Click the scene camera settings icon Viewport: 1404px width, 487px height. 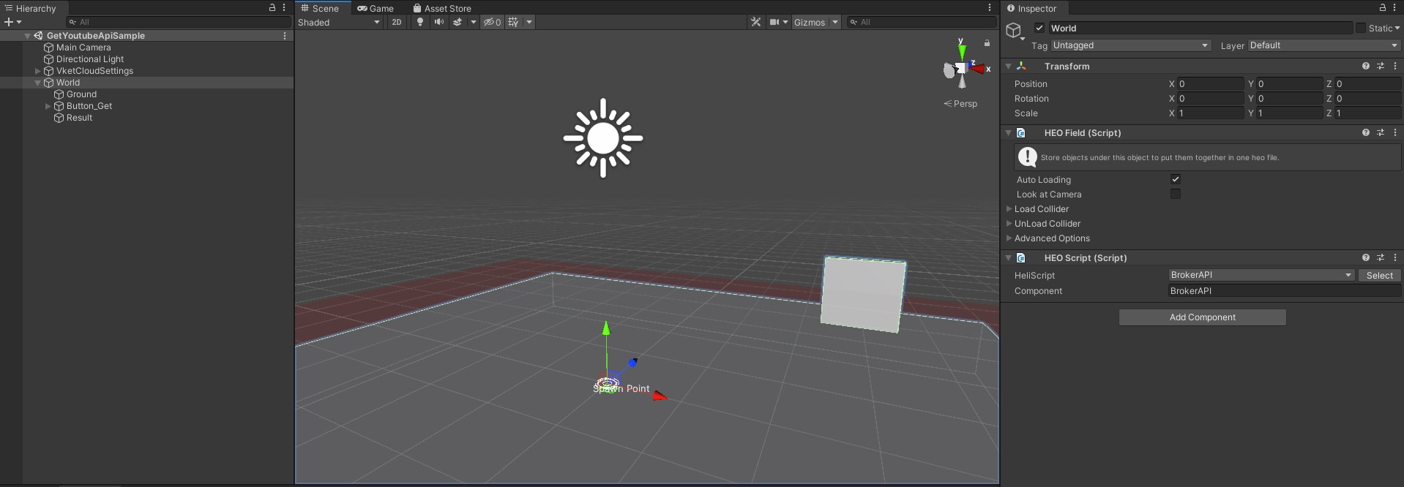[x=774, y=22]
